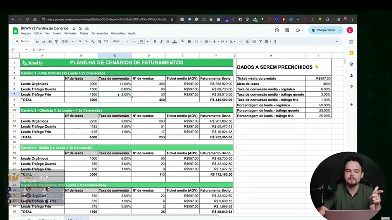
Task: Click the browser reload icon
Action: [28, 19]
